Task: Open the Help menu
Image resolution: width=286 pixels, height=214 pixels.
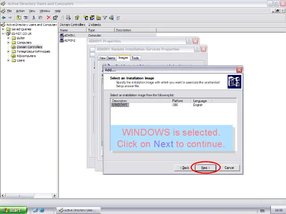Action: (58, 11)
